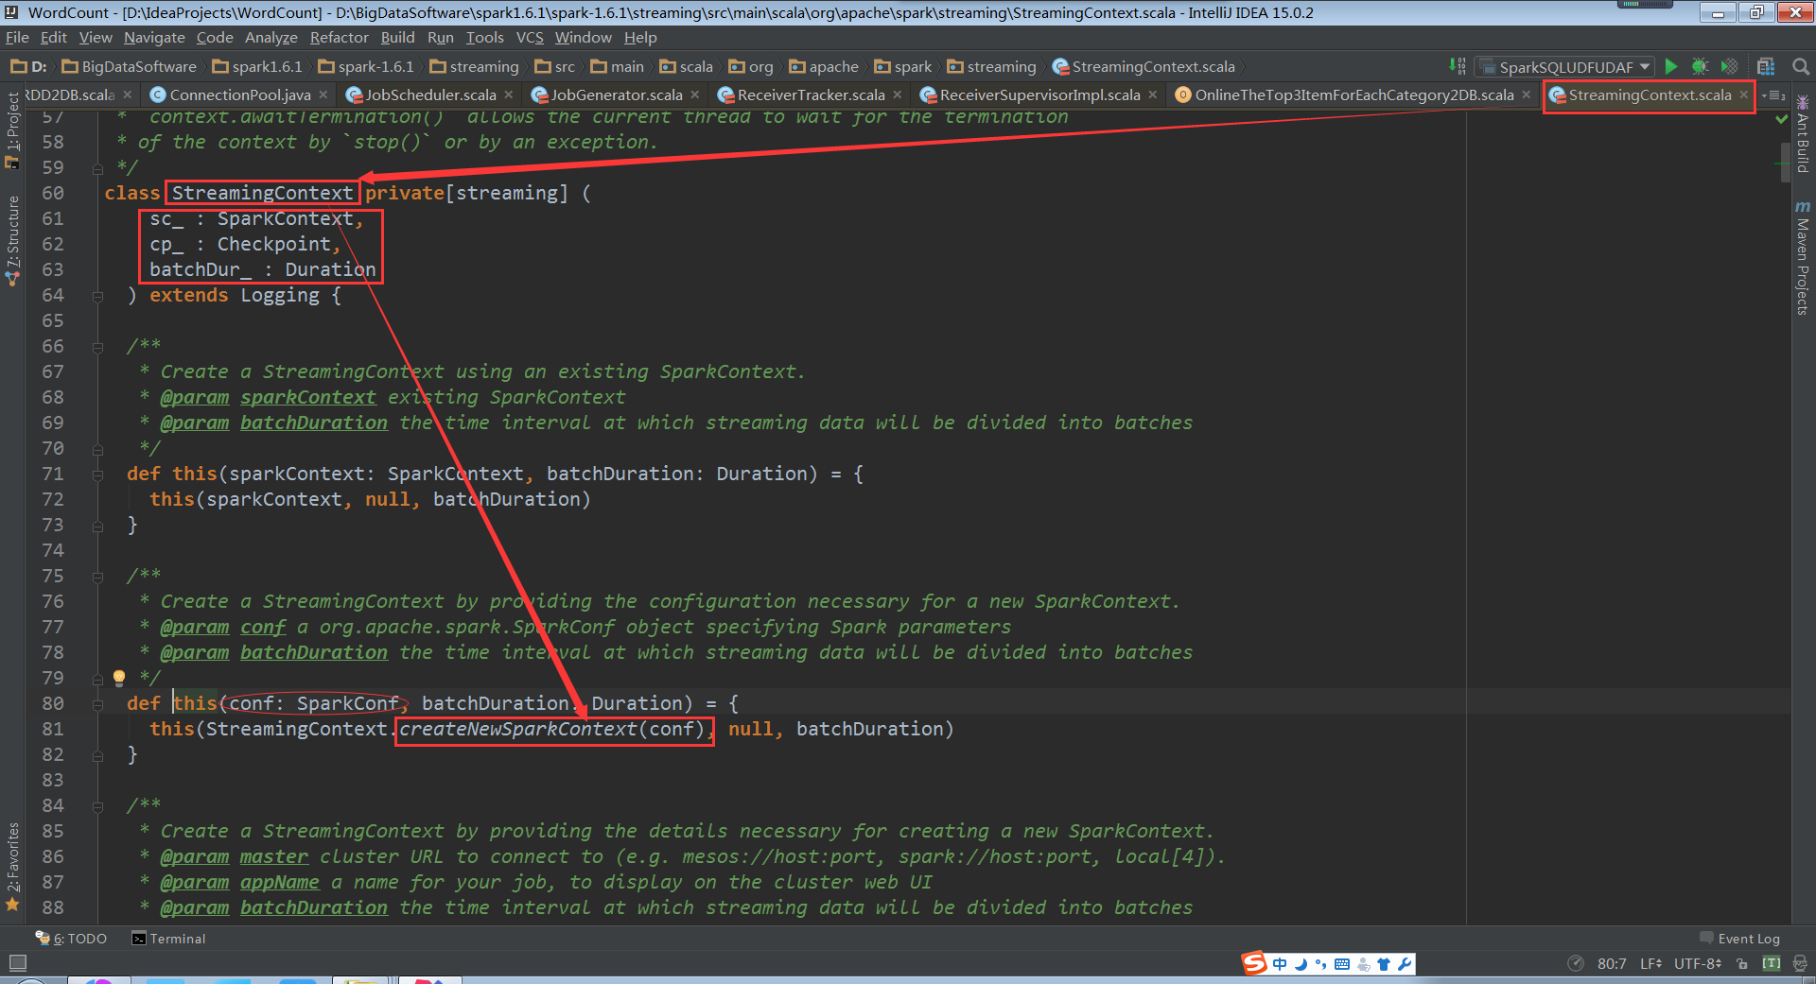Click the apache breadcrumb folder
The width and height of the screenshot is (1816, 984).
tap(825, 66)
